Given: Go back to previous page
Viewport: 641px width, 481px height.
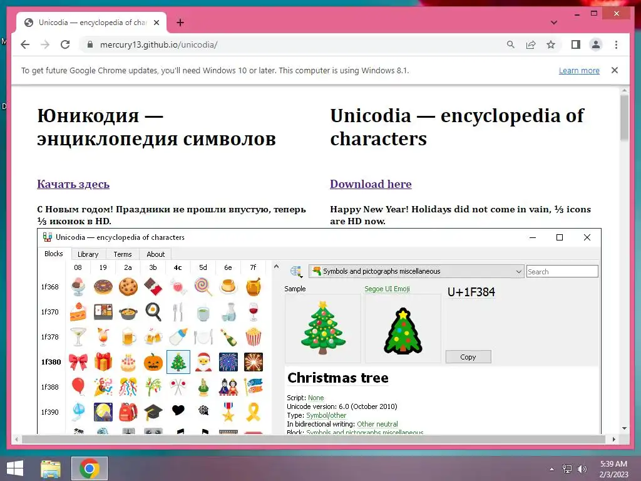Looking at the screenshot, I should (25, 44).
